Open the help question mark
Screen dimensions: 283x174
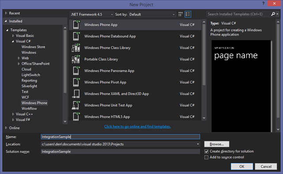click(x=264, y=4)
